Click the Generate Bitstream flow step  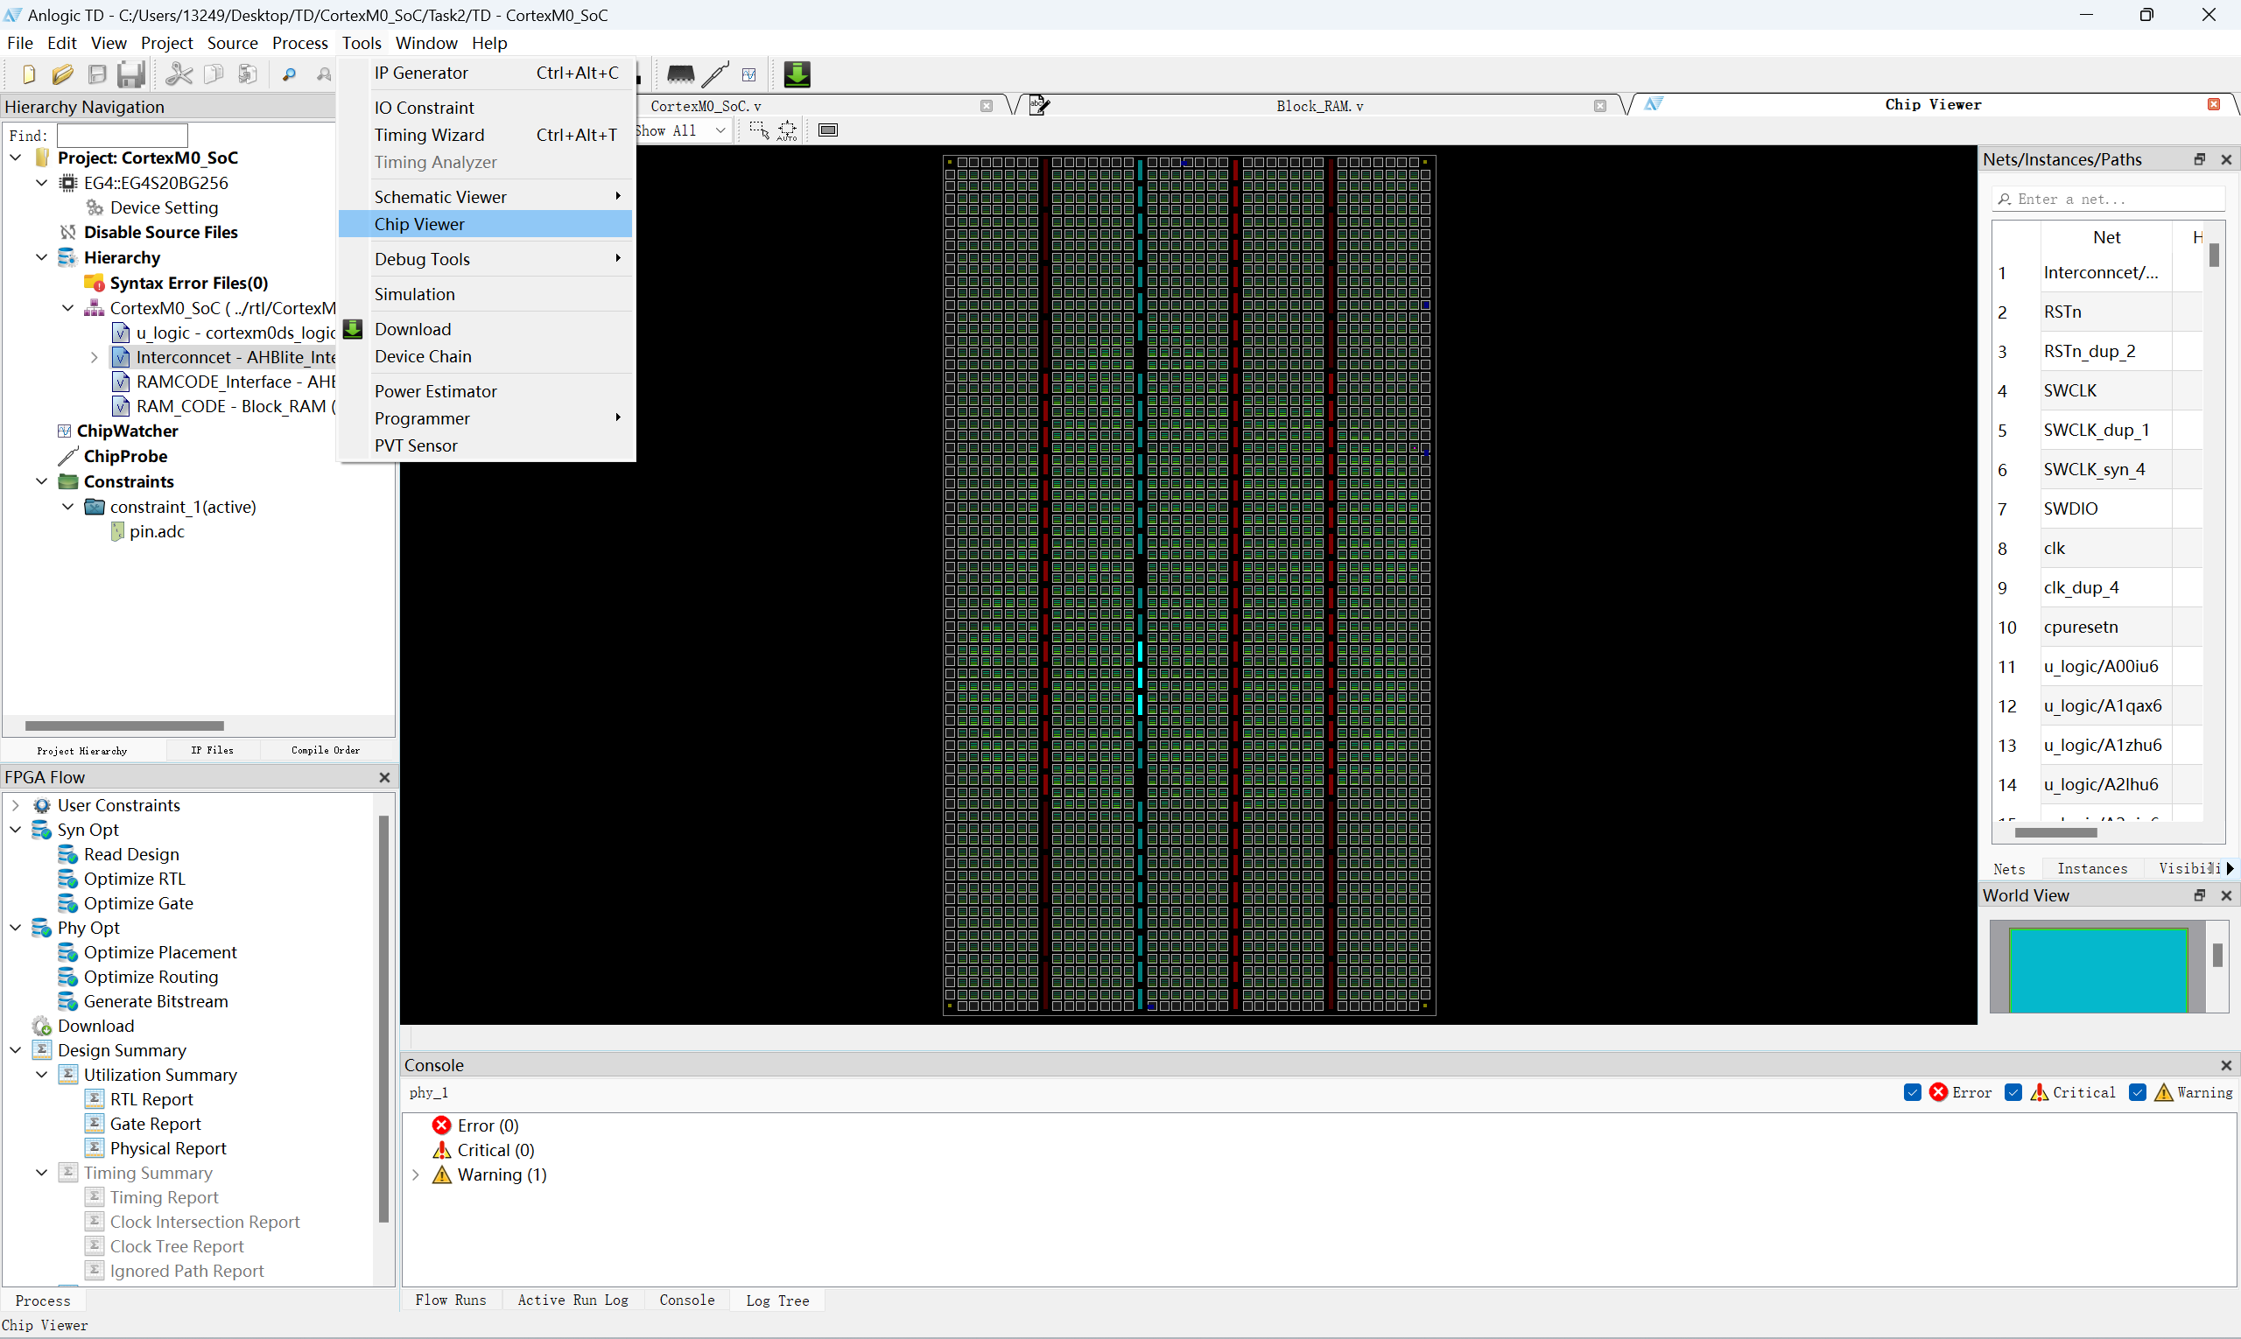(155, 1001)
